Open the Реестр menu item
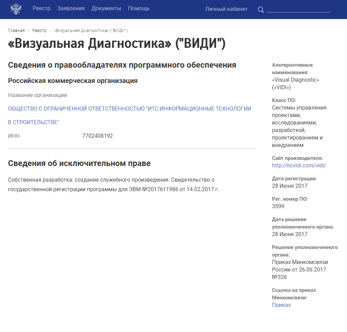 pos(42,9)
